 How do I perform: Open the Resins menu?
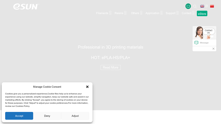click(119, 13)
